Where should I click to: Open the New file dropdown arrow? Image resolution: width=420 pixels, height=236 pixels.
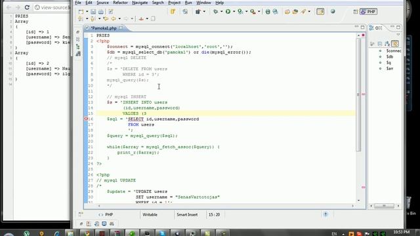pos(87,12)
